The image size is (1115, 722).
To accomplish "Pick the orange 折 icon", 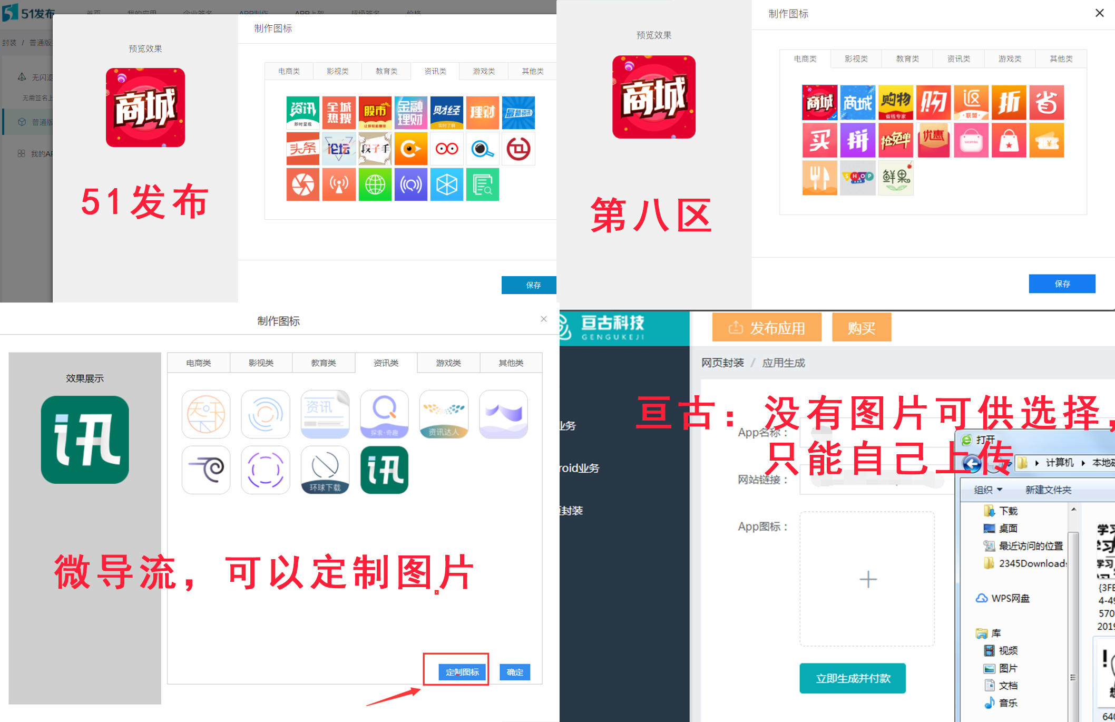I will tap(1009, 102).
